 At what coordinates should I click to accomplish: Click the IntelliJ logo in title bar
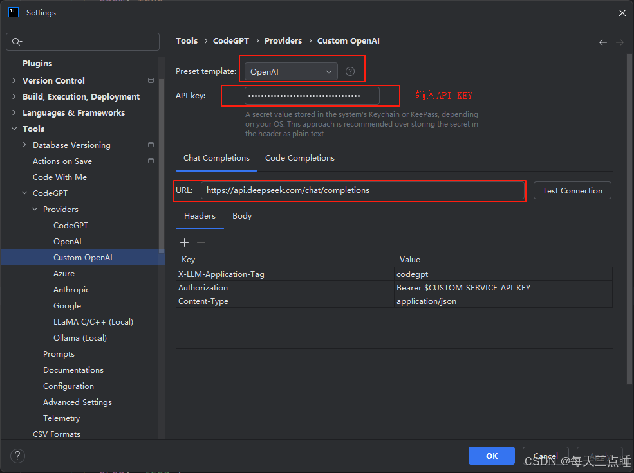click(14, 12)
